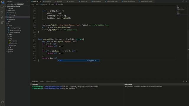Expand the pkg folder
189x106 pixels.
pos(7,21)
